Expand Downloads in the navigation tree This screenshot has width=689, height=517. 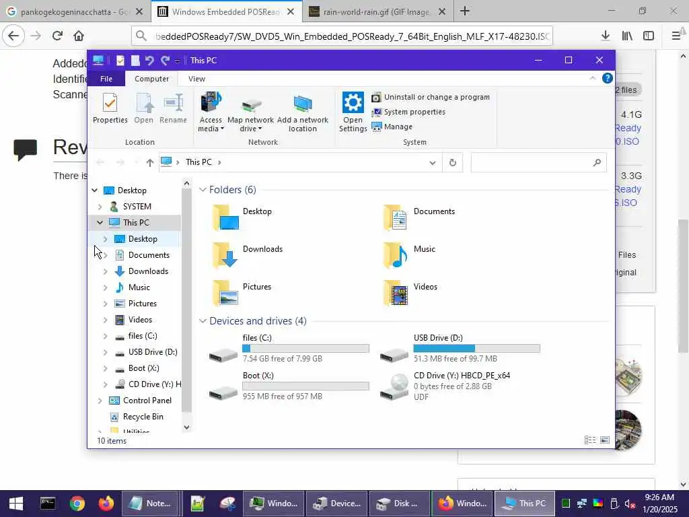[x=105, y=271]
